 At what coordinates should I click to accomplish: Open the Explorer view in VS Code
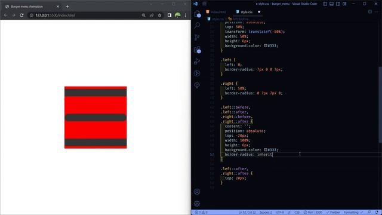(x=197, y=14)
